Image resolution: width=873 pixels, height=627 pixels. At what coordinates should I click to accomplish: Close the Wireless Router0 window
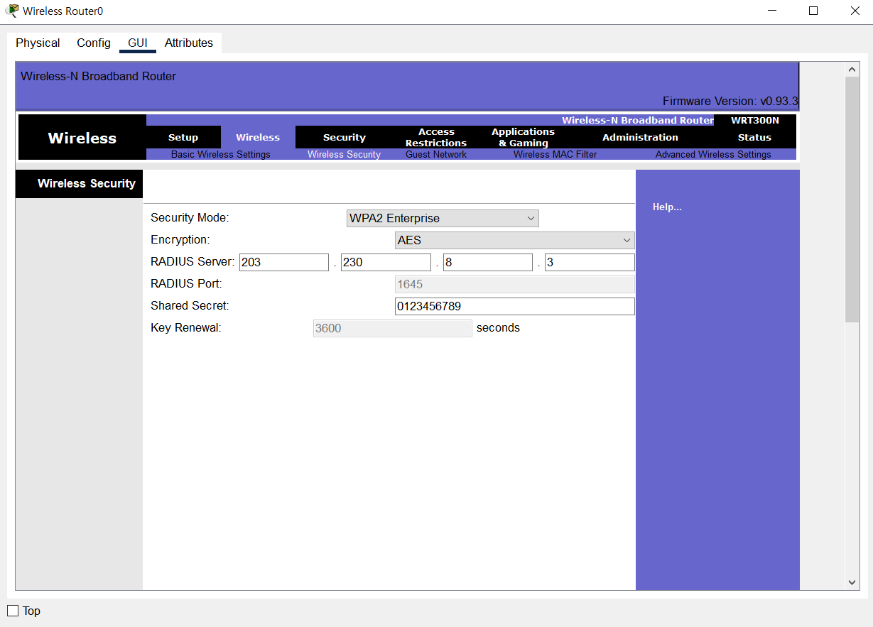coord(855,11)
